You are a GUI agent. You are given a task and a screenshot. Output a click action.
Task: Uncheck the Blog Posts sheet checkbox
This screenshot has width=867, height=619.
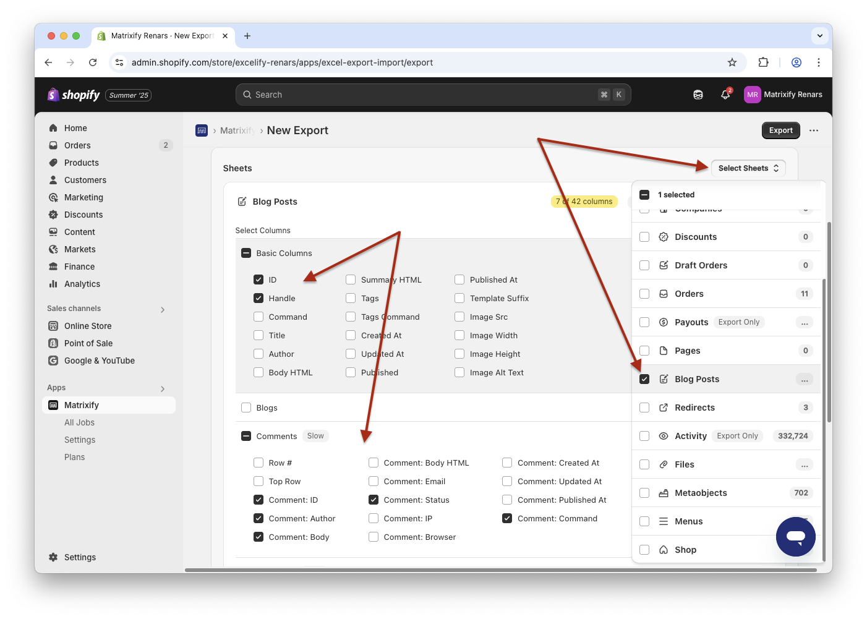(x=644, y=379)
